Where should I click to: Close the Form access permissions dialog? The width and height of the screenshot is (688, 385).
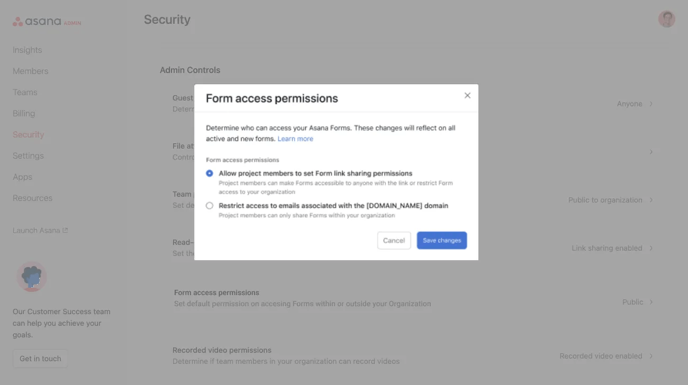click(467, 95)
